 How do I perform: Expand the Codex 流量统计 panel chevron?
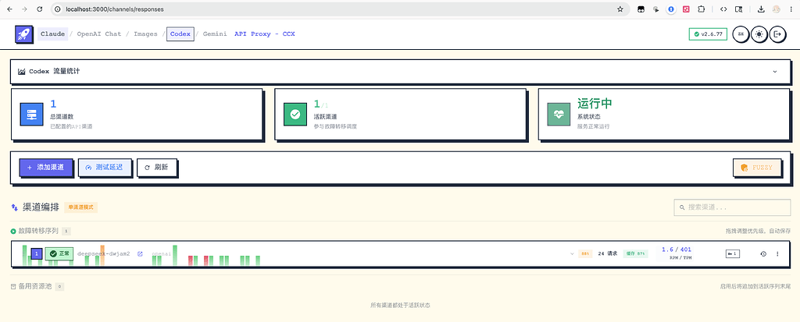[774, 72]
